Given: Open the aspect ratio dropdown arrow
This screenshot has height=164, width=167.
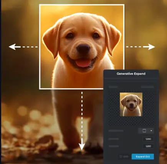Looking at the screenshot, I should pos(151,131).
